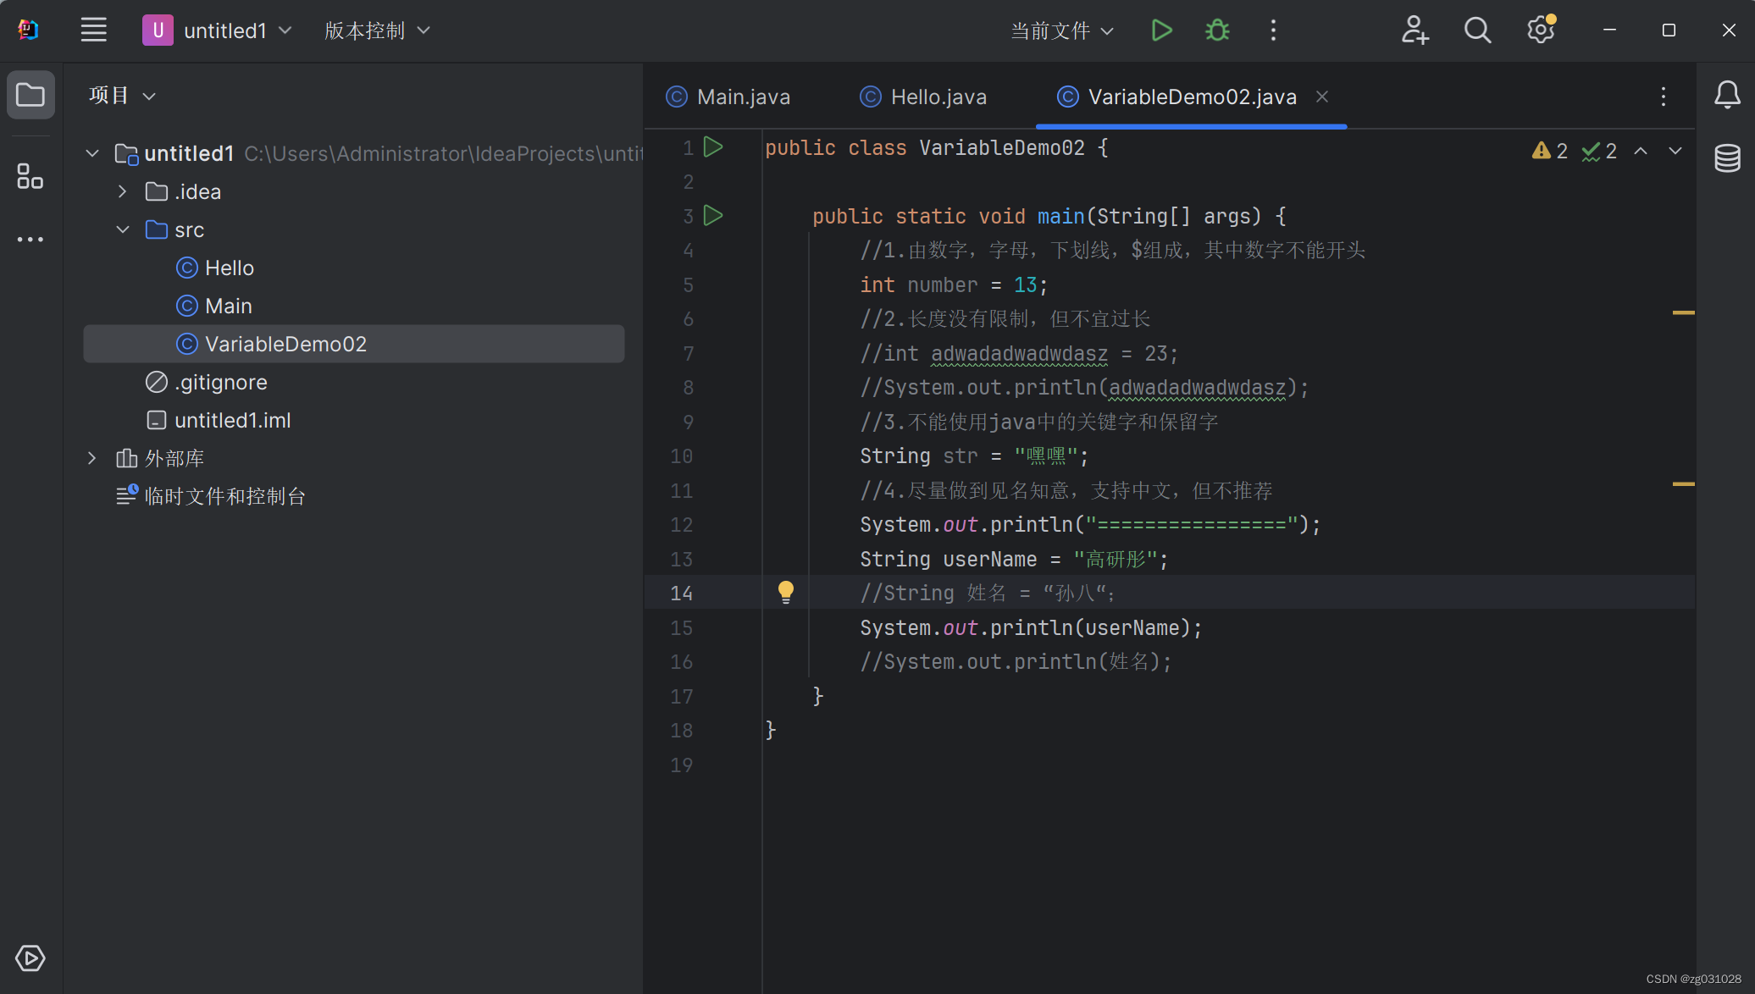Collapse the src folder in project tree
The height and width of the screenshot is (994, 1755).
pos(123,229)
